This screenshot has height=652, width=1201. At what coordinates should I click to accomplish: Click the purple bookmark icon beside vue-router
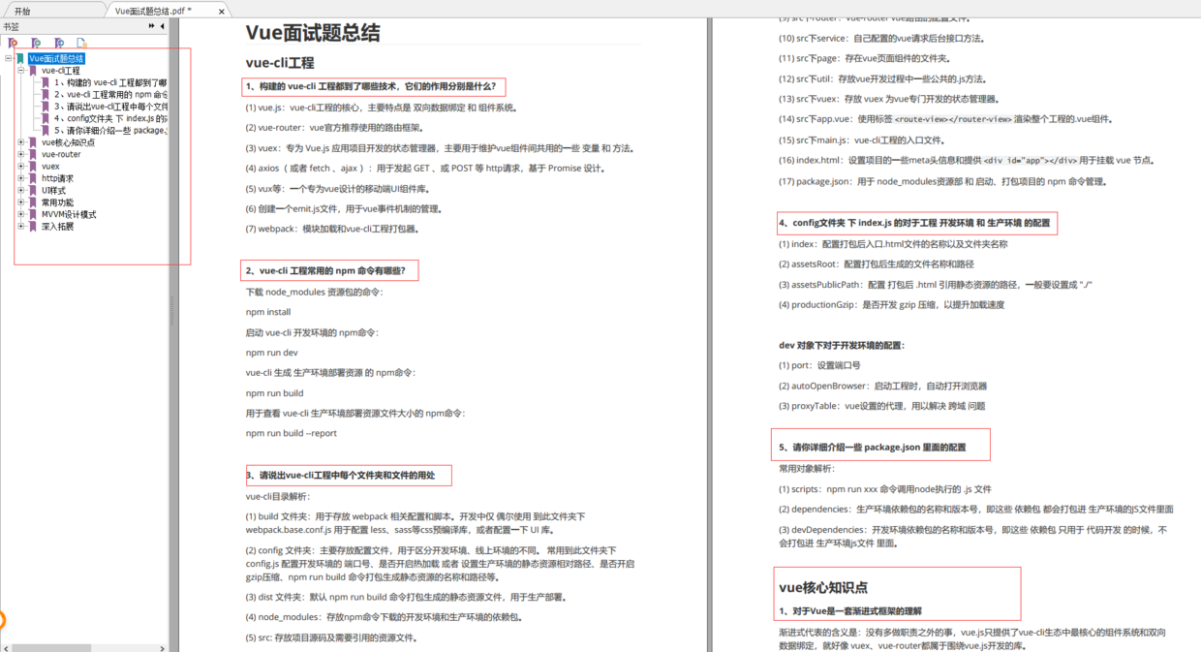34,154
